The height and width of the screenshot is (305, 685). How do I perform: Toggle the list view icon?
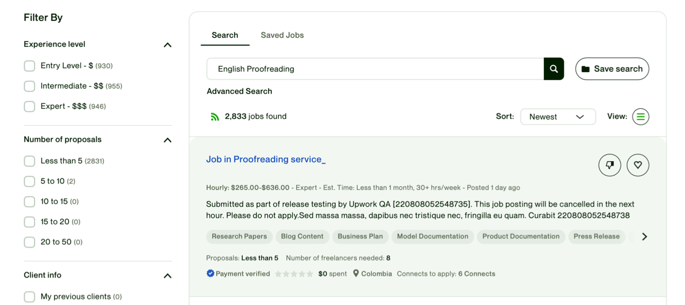tap(640, 117)
